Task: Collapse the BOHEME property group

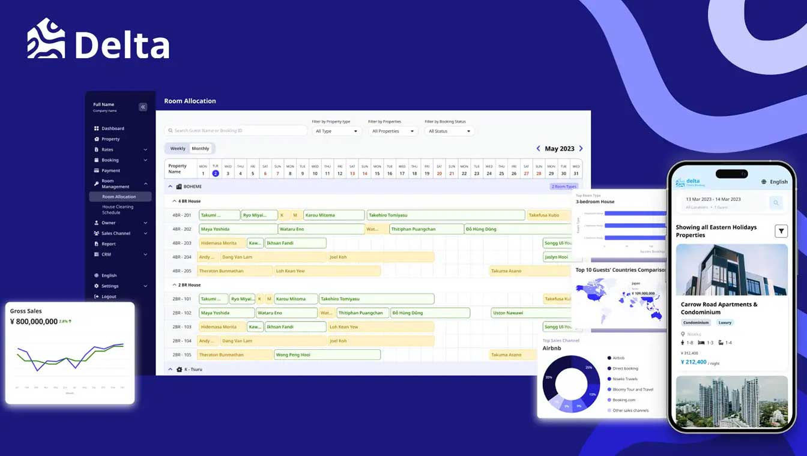Action: pos(170,187)
